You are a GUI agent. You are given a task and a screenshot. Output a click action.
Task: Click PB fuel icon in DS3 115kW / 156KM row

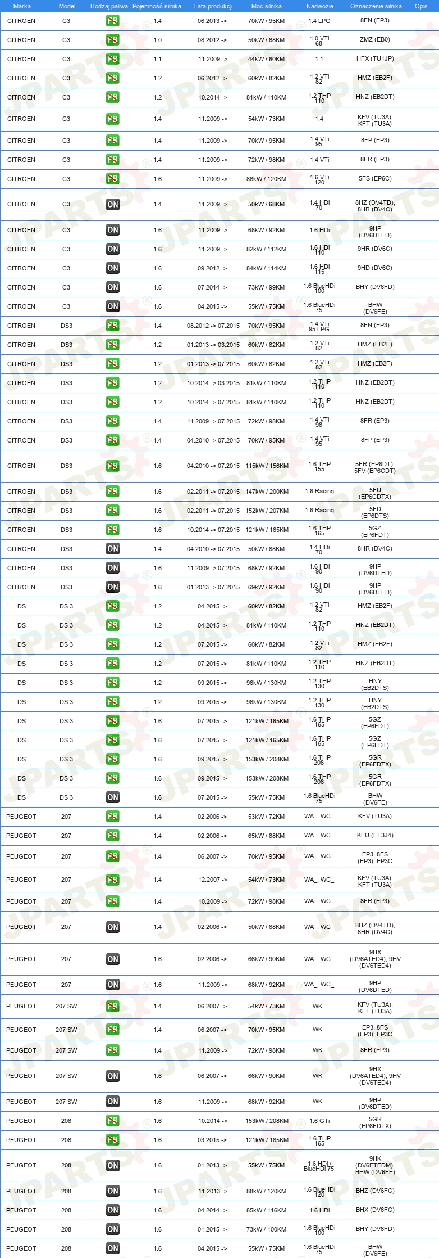pos(113,466)
